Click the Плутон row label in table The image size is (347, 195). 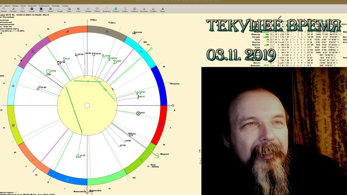(256, 45)
